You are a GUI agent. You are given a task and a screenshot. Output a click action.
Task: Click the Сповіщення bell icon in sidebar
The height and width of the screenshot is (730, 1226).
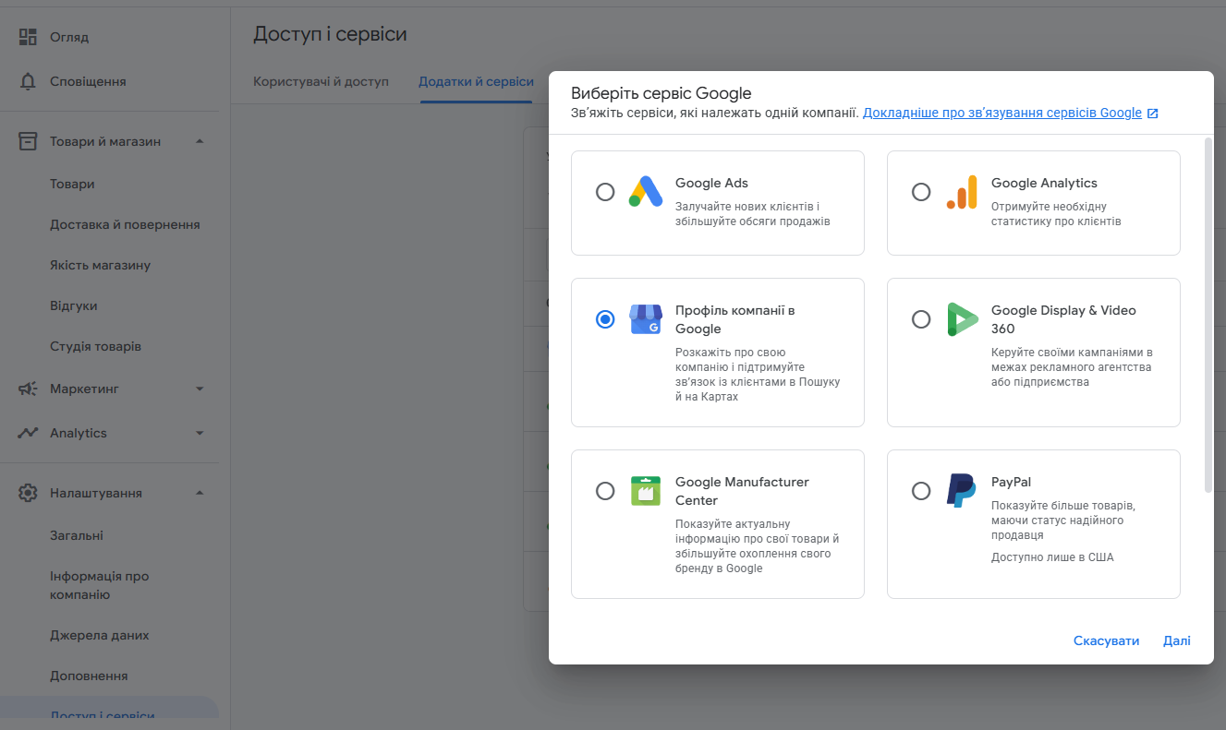tap(28, 81)
